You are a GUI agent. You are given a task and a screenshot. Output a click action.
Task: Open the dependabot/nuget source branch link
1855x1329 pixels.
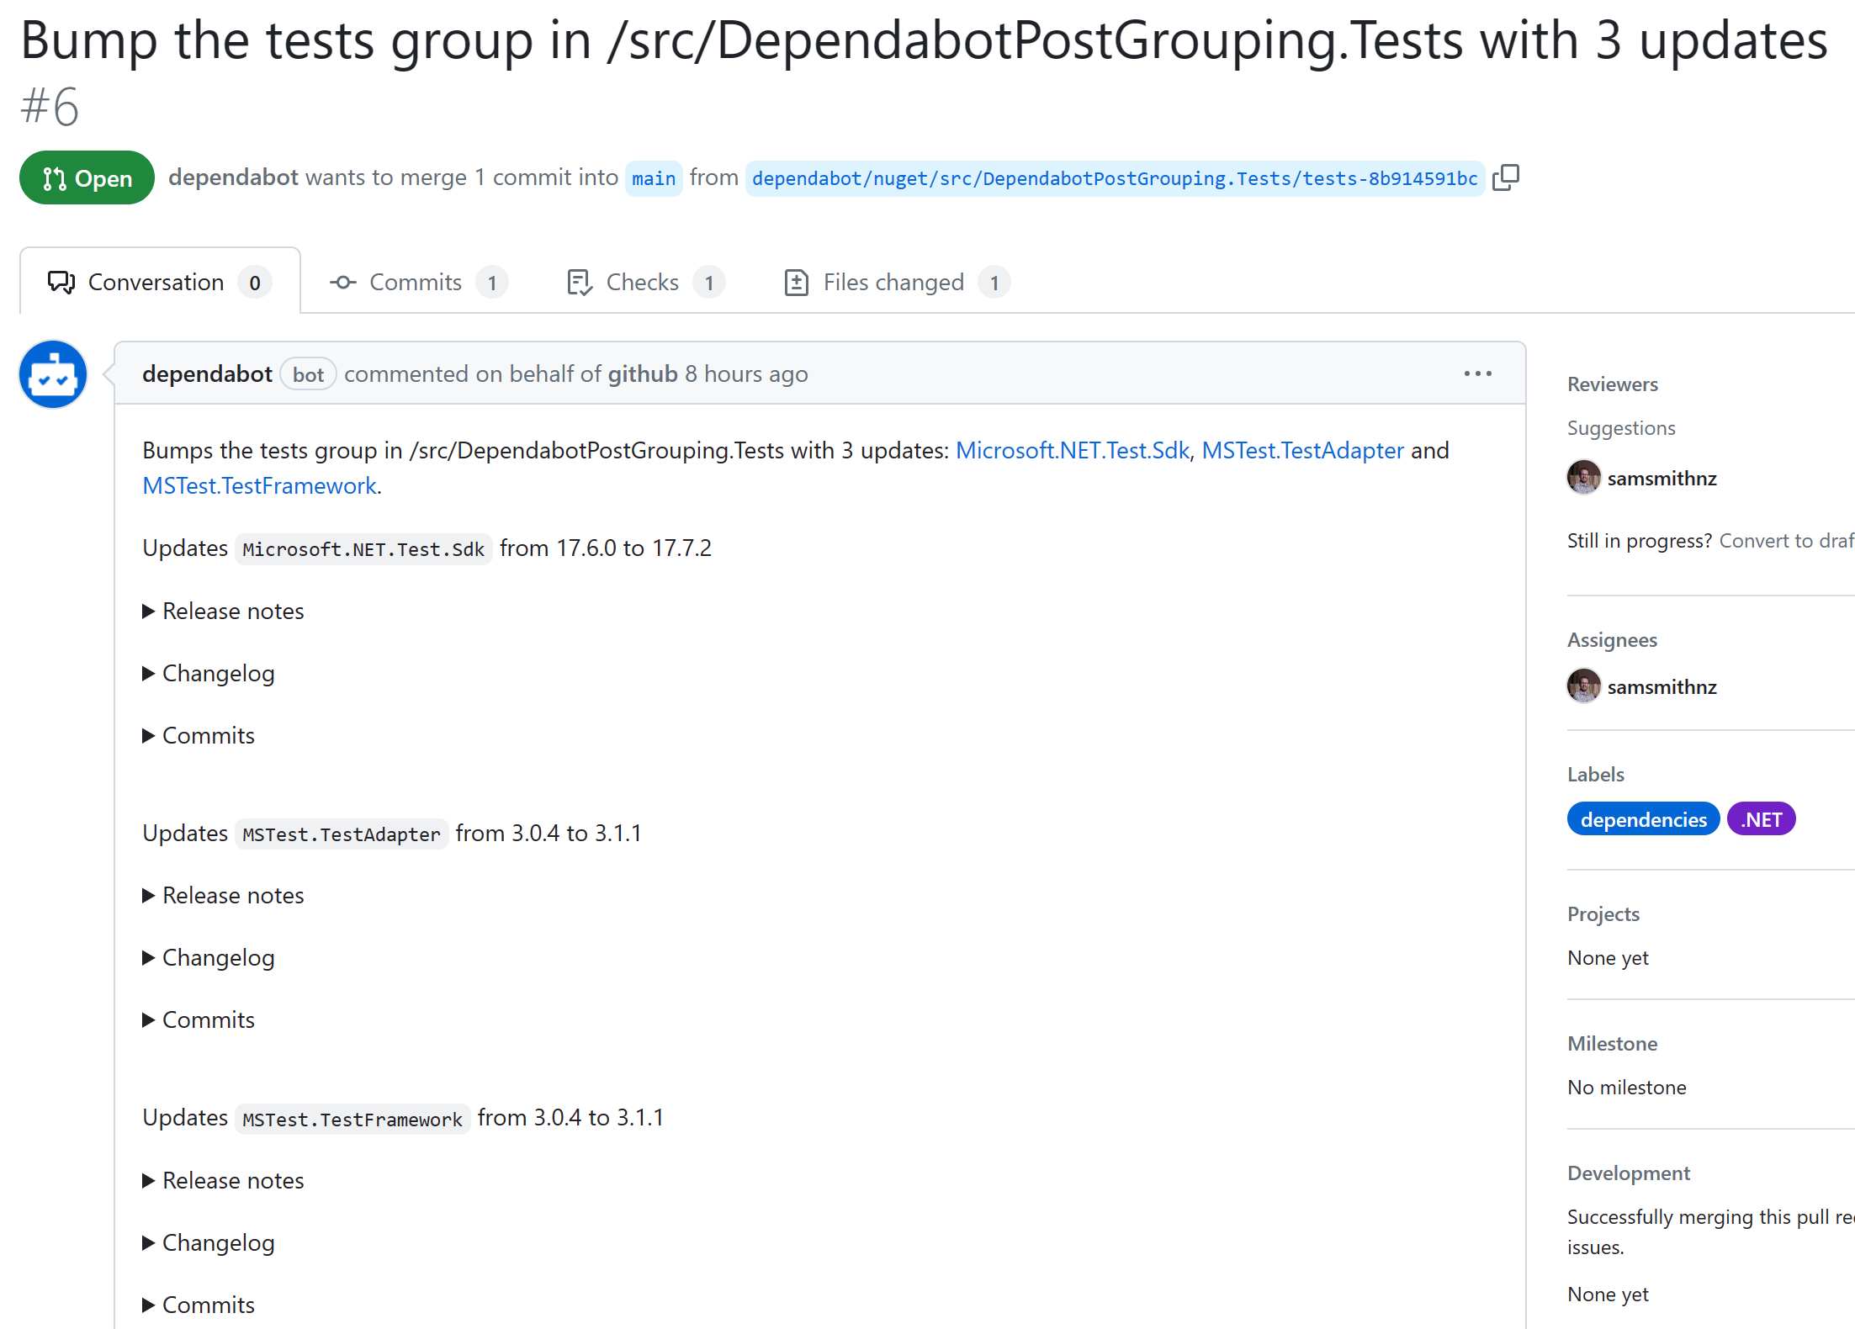pos(1115,178)
